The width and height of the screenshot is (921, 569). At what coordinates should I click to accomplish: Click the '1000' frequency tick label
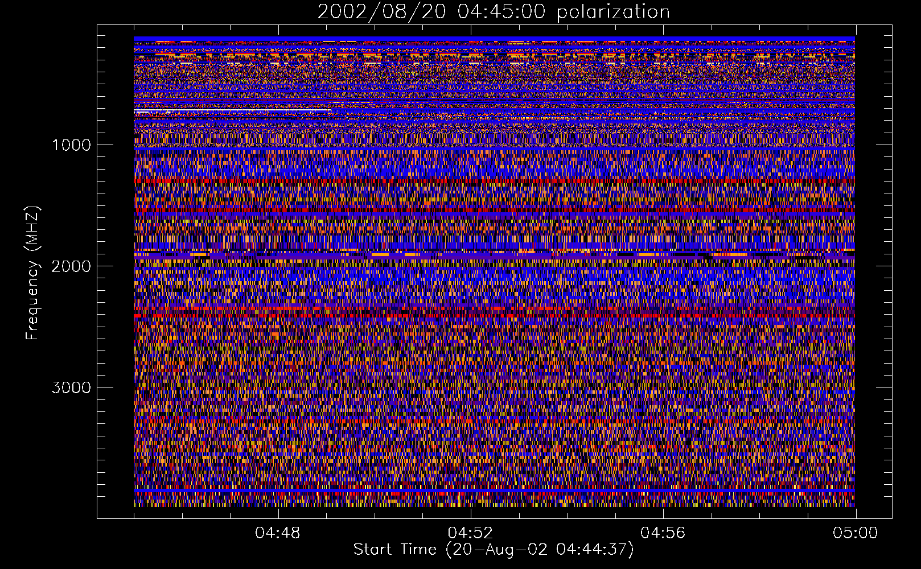(72, 145)
